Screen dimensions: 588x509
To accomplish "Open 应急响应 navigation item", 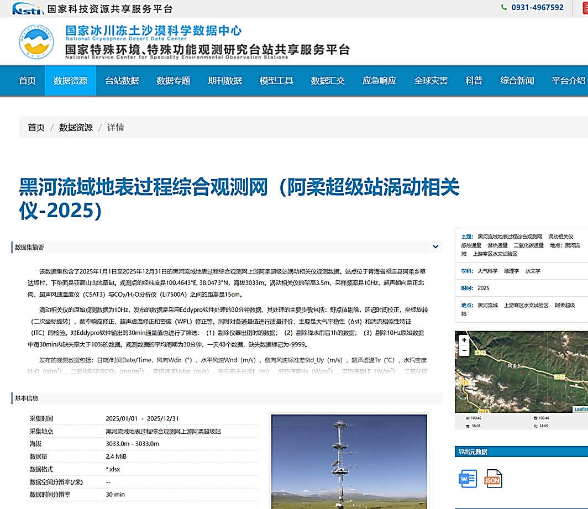I will click(x=379, y=81).
